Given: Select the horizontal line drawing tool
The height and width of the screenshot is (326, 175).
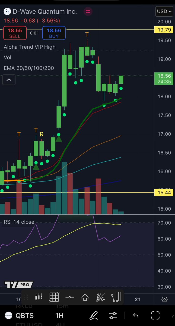Looking at the screenshot, I should pyautogui.click(x=70, y=297).
